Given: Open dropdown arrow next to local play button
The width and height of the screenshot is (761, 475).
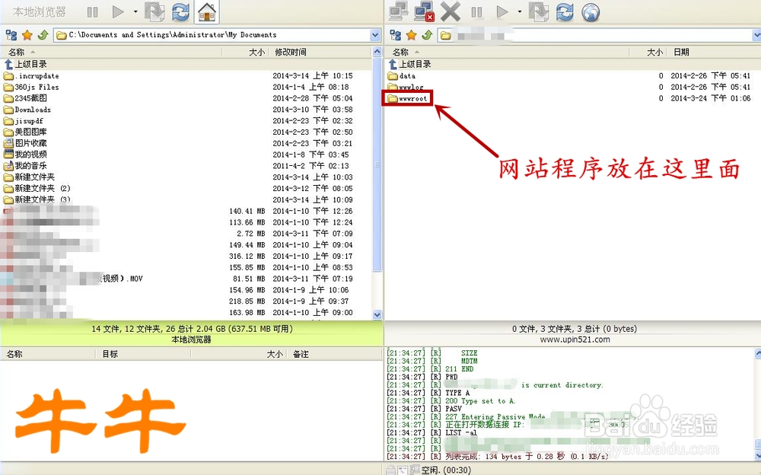Looking at the screenshot, I should pos(135,11).
